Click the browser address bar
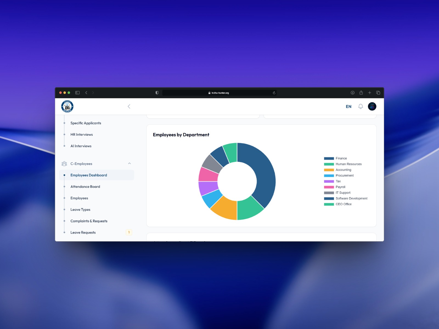 pos(219,93)
